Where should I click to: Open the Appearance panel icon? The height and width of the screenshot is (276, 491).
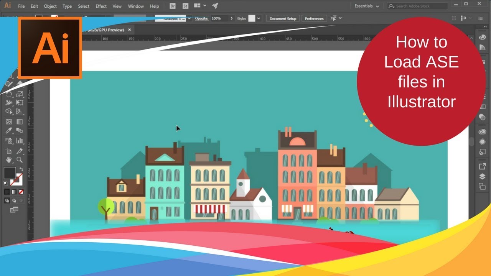click(482, 142)
